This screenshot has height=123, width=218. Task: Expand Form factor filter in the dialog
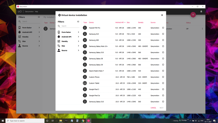[x=68, y=32]
